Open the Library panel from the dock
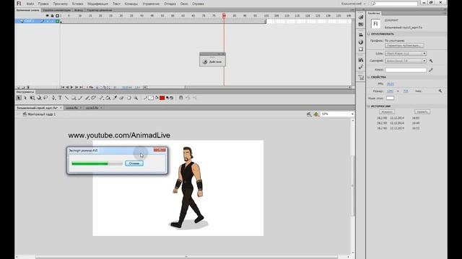Image resolution: width=462 pixels, height=259 pixels. 361,60
